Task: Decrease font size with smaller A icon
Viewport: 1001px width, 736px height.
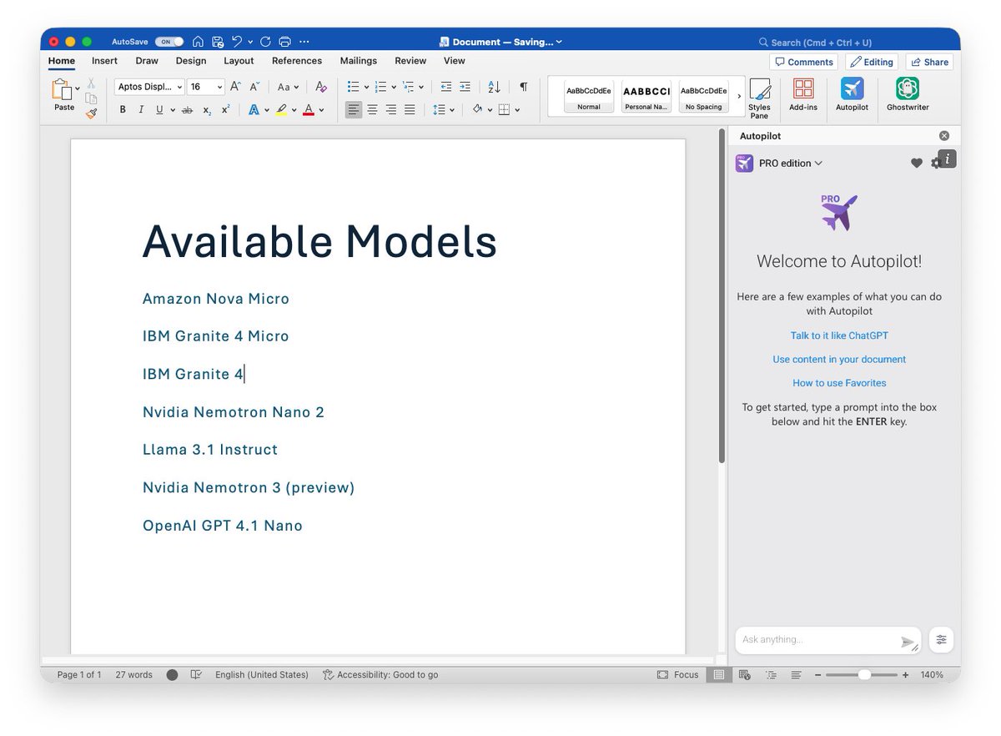Action: pos(254,87)
